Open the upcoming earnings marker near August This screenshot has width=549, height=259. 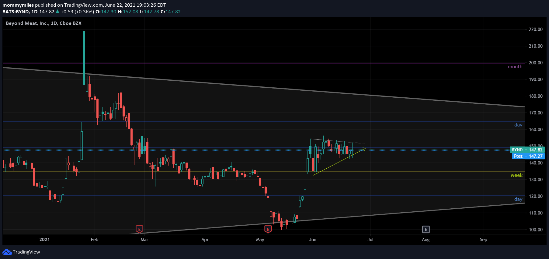(x=426, y=230)
